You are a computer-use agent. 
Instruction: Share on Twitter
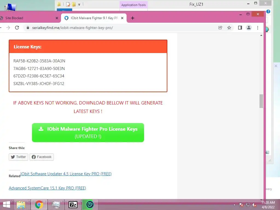coord(18,157)
